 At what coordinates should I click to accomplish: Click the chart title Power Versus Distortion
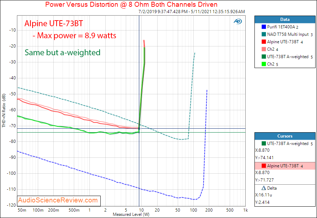coord(131,5)
